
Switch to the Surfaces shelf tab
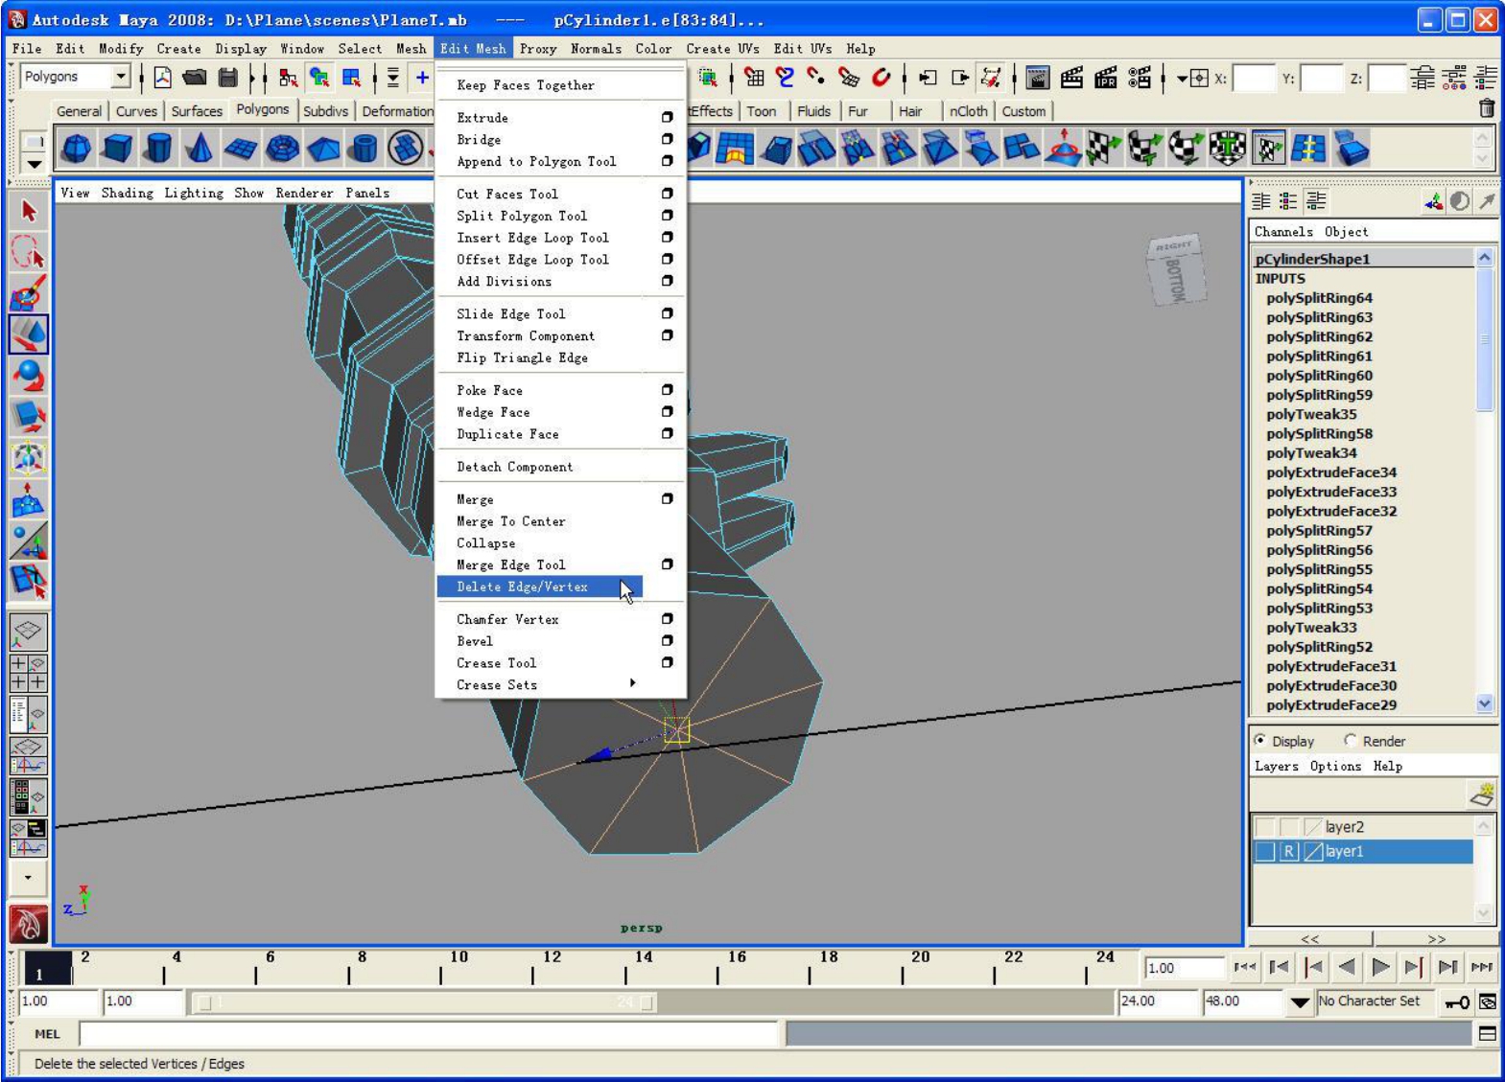click(x=197, y=111)
